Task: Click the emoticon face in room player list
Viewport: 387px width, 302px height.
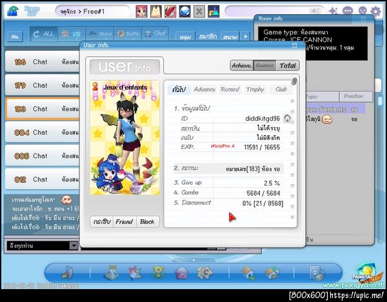Action: (327, 120)
